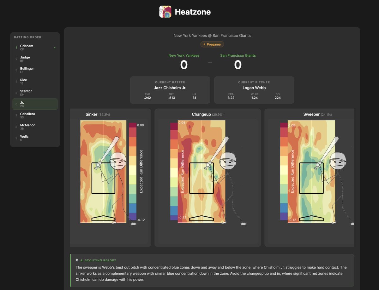Click home plate in the Sinker chart
This screenshot has height=290, width=379.
[103, 218]
